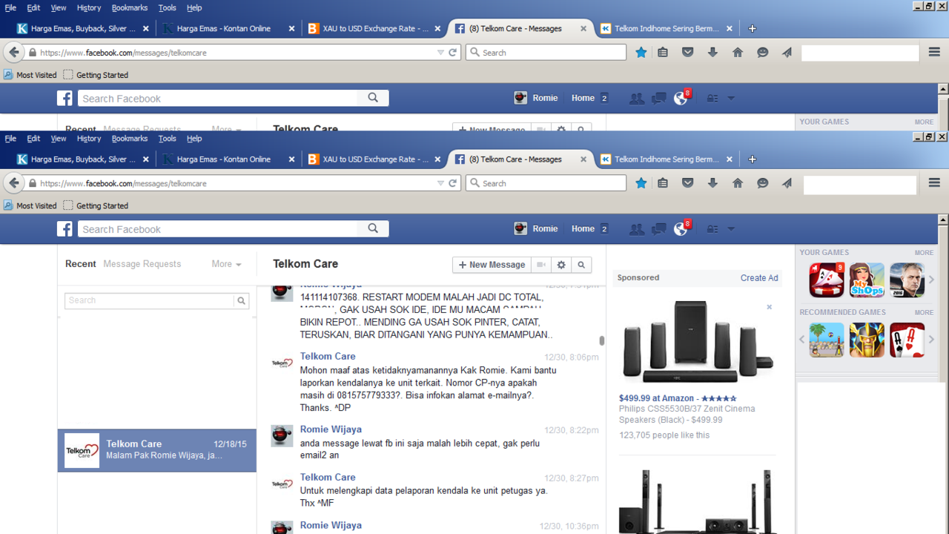Click MORE next to Recommended Games
Screen dimensions: 949x534
coord(924,313)
